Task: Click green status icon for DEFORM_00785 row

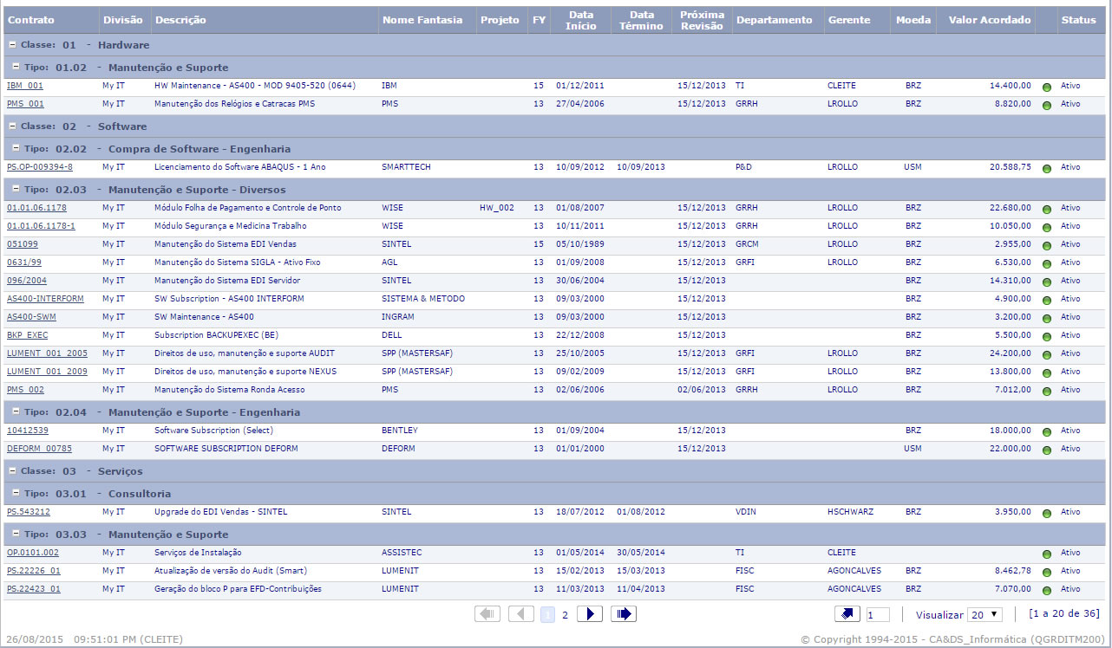Action: coord(1046,450)
